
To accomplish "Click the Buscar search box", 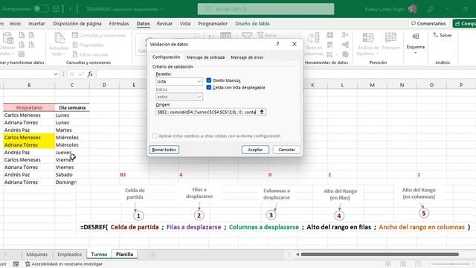I will (x=266, y=9).
